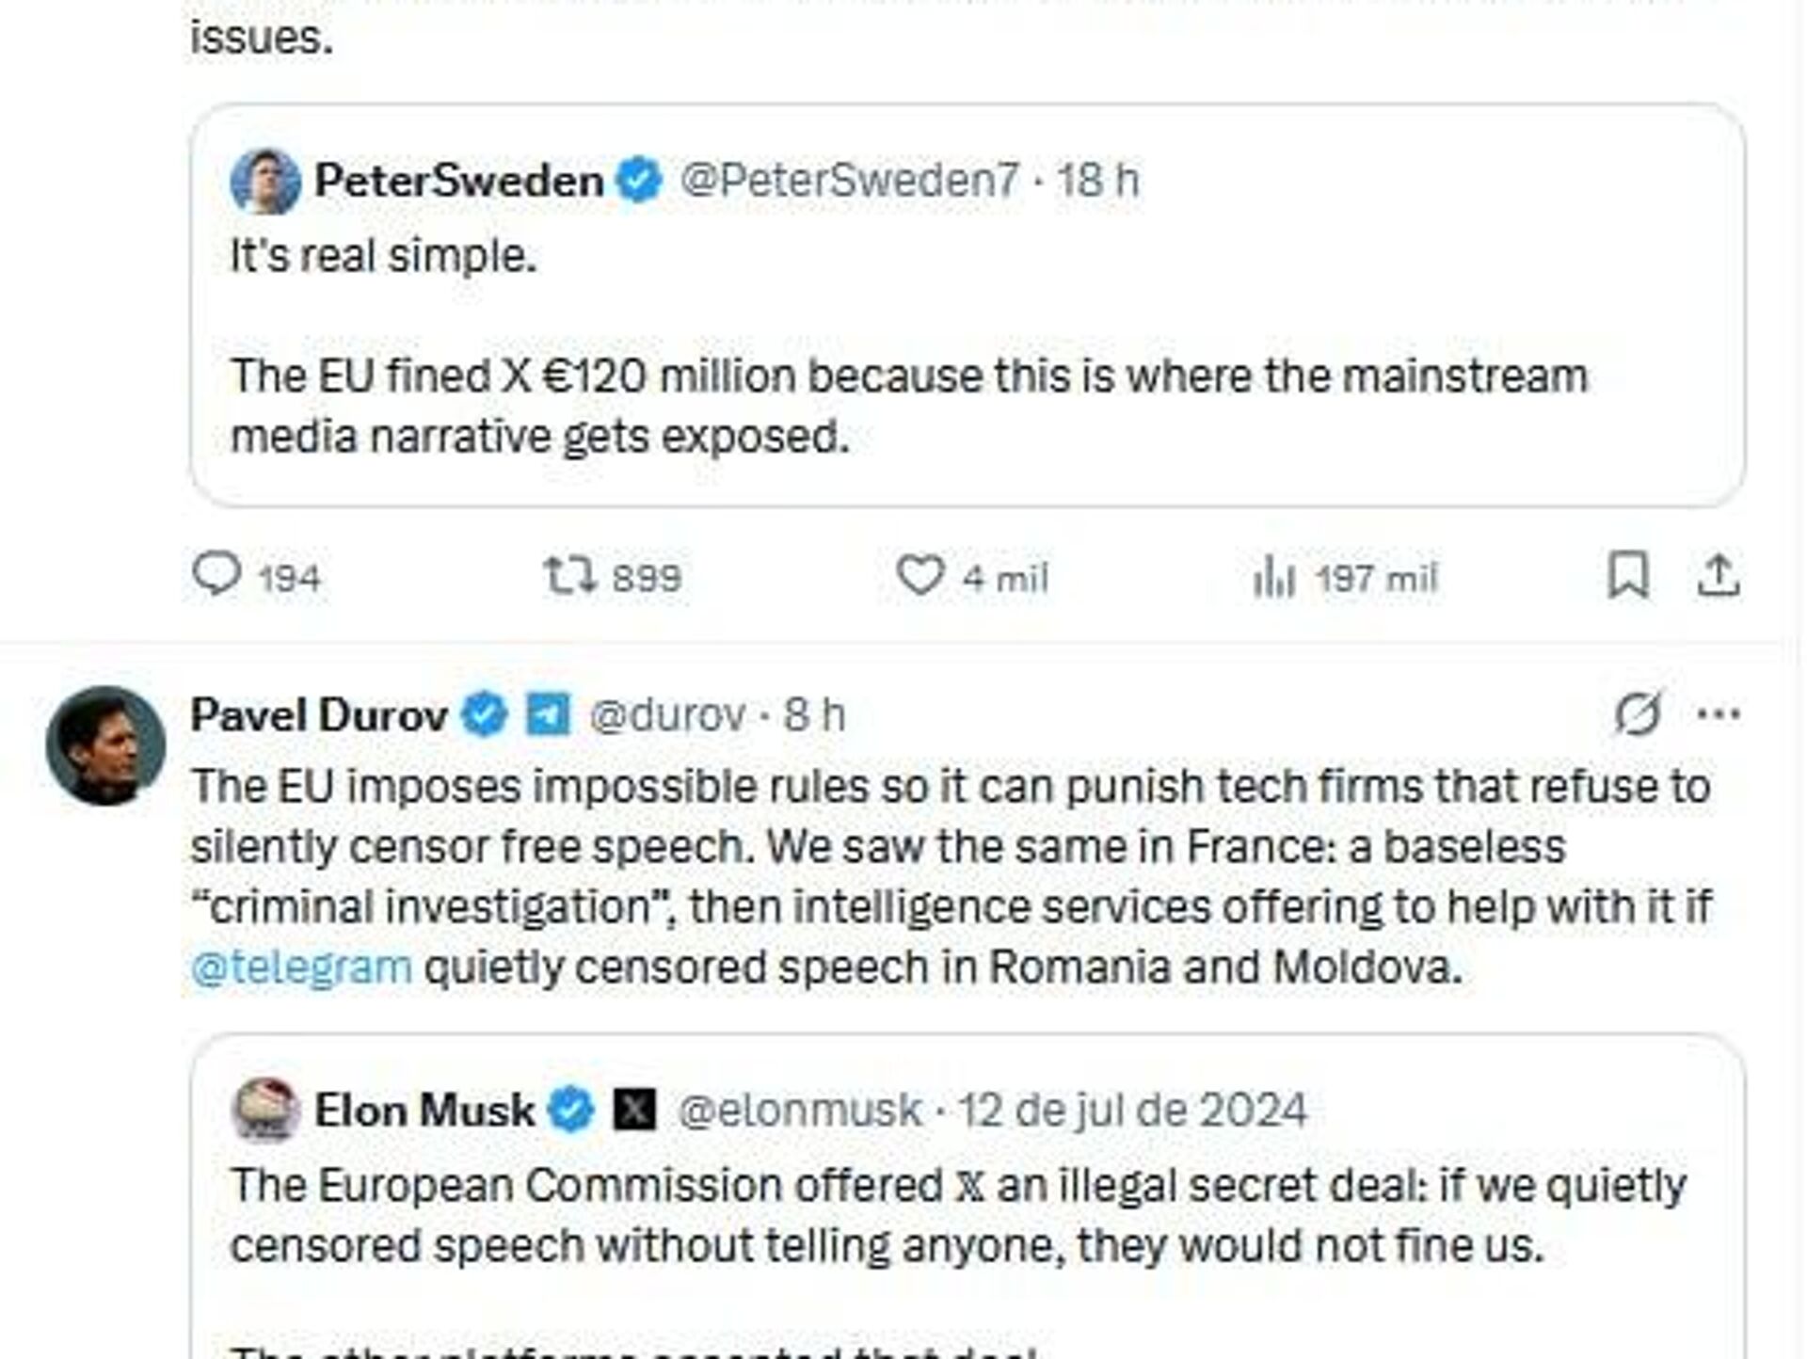This screenshot has width=1807, height=1359.
Task: Open the three-dot more menu on Durov's post
Action: pos(1718,714)
